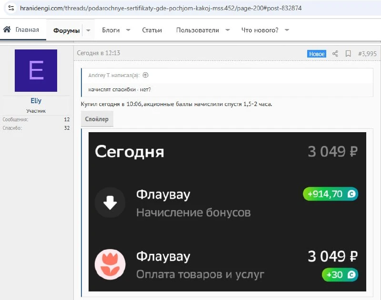Click the white 3 049 ₽ payment amount

point(332,256)
